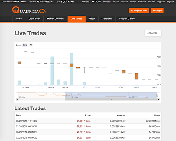Go to Market Overview tab
Screen dimensions: 176x141
pos(55,19)
